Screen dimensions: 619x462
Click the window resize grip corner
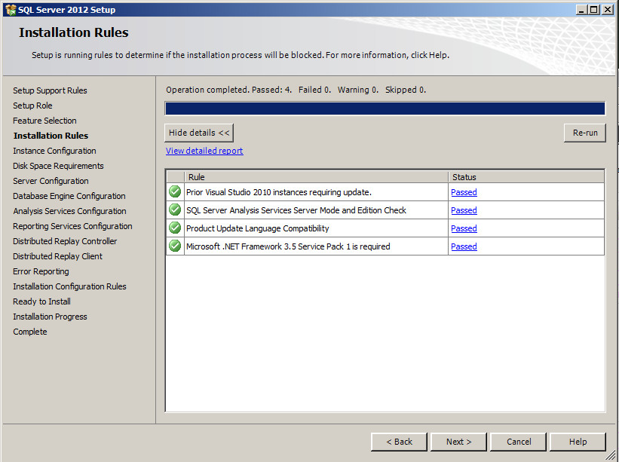[611, 456]
